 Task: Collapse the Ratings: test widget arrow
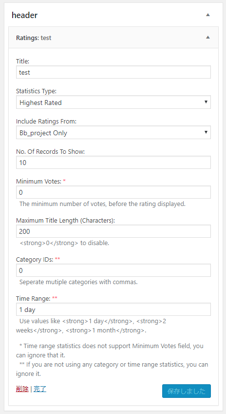[208, 38]
